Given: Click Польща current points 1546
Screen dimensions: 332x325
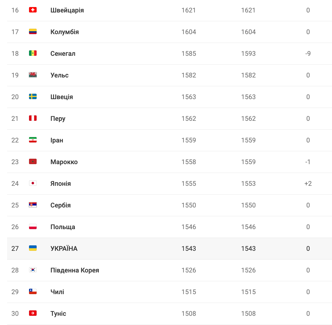Looking at the screenshot, I should [x=189, y=227].
